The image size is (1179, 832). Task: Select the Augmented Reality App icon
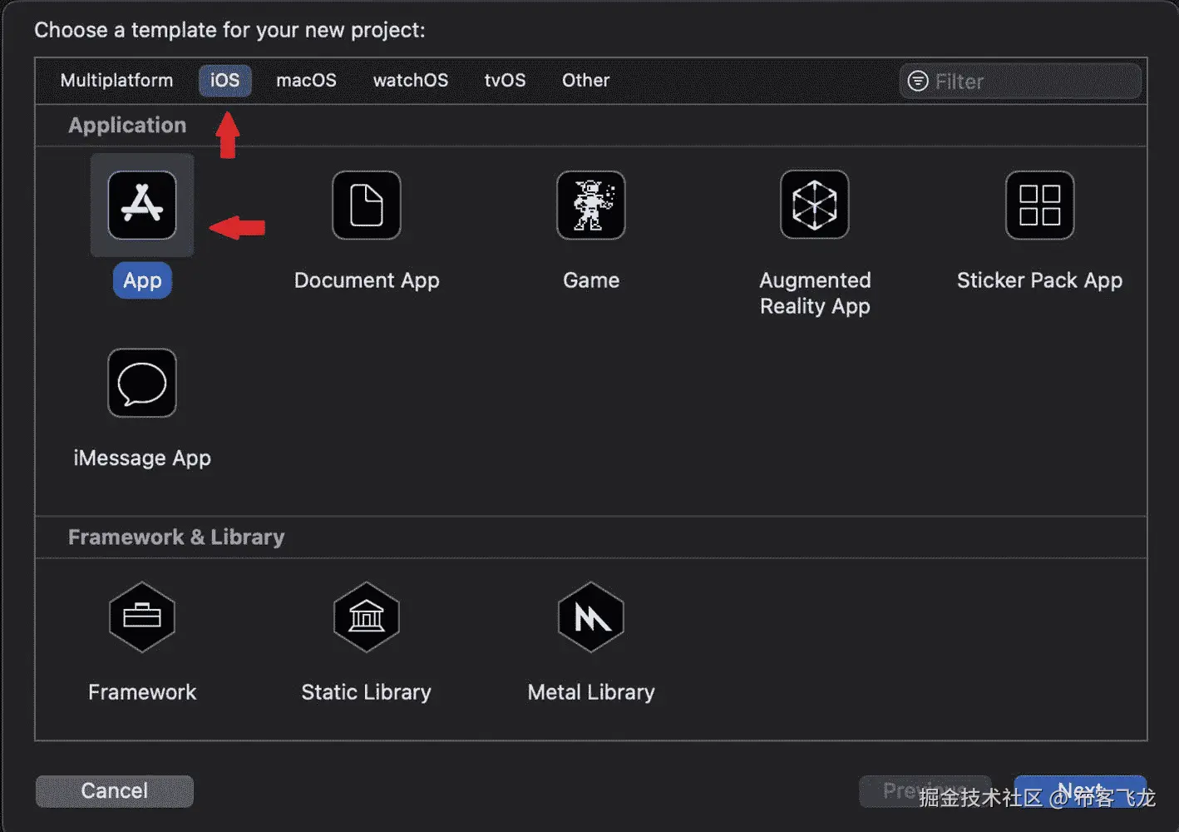coord(815,205)
